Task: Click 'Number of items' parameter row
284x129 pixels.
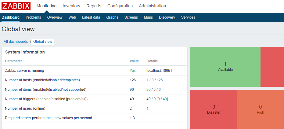Action: tap(95, 90)
